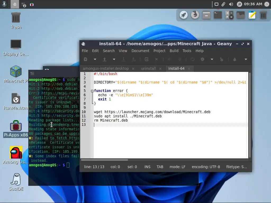The height and width of the screenshot is (203, 271).
Task: Open the New file template dropdown arrow
Action: (95, 59)
